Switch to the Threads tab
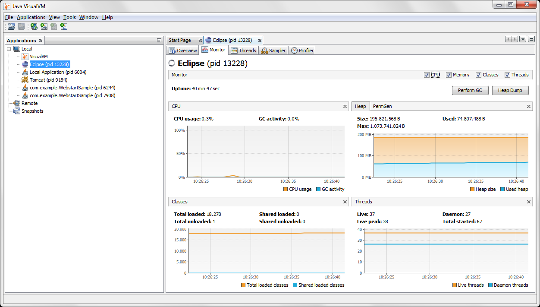 pyautogui.click(x=243, y=51)
